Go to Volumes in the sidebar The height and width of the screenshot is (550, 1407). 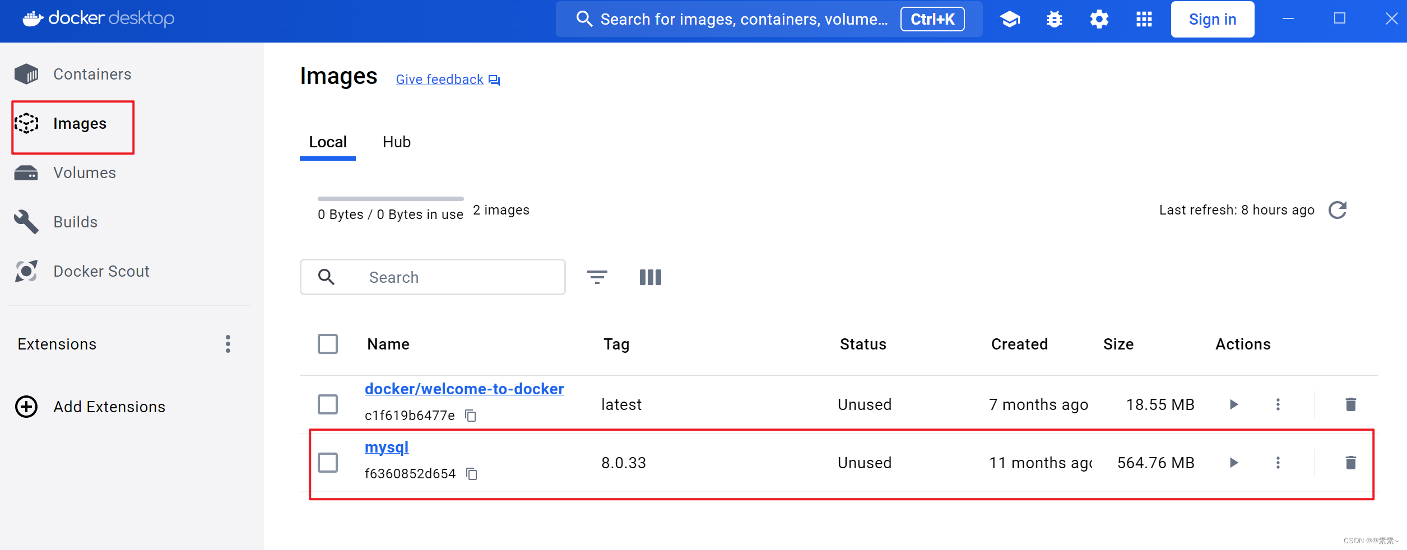pyautogui.click(x=84, y=173)
